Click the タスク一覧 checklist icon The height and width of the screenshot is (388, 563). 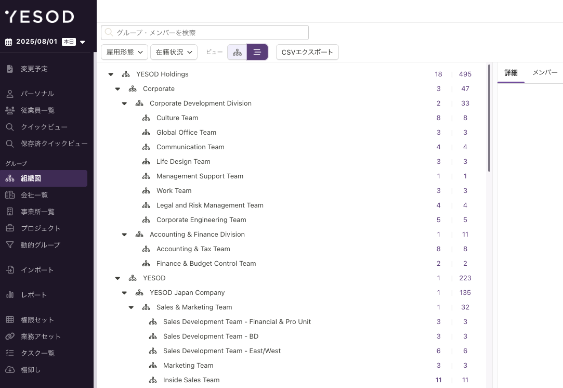tap(10, 353)
